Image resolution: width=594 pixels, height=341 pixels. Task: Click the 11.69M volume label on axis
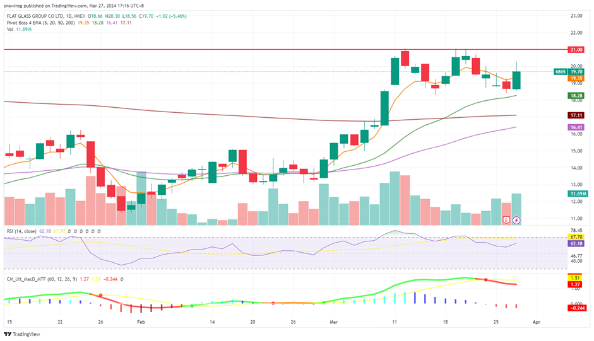[578, 194]
